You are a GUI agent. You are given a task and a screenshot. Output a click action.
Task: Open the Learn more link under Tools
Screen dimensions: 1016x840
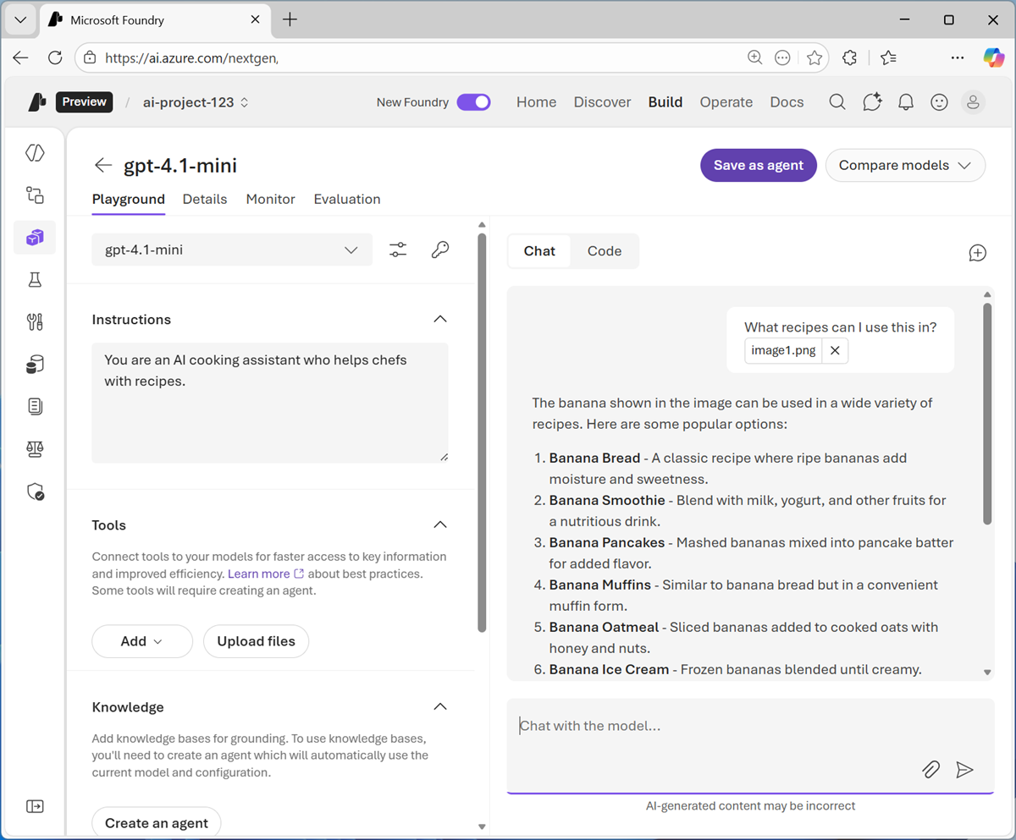[259, 574]
